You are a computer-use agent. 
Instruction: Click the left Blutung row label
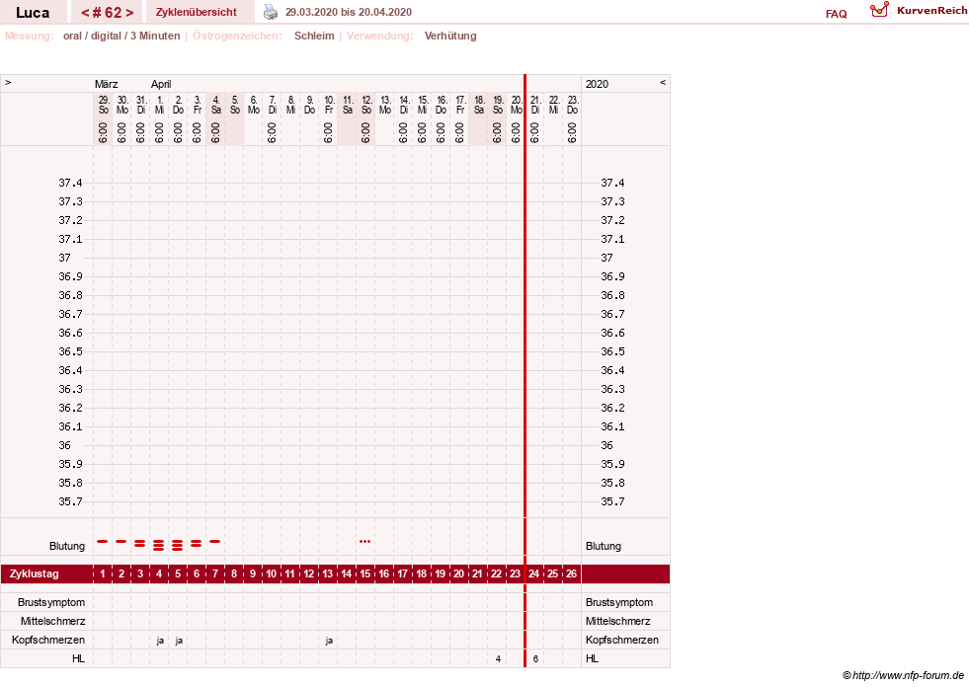click(x=67, y=546)
